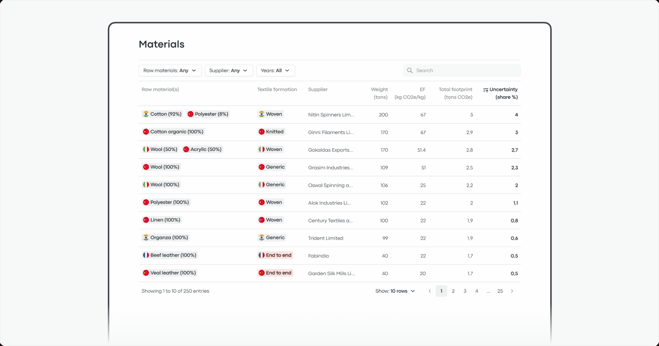The width and height of the screenshot is (659, 346).
Task: Open the Supplier: Any dropdown
Action: click(228, 70)
